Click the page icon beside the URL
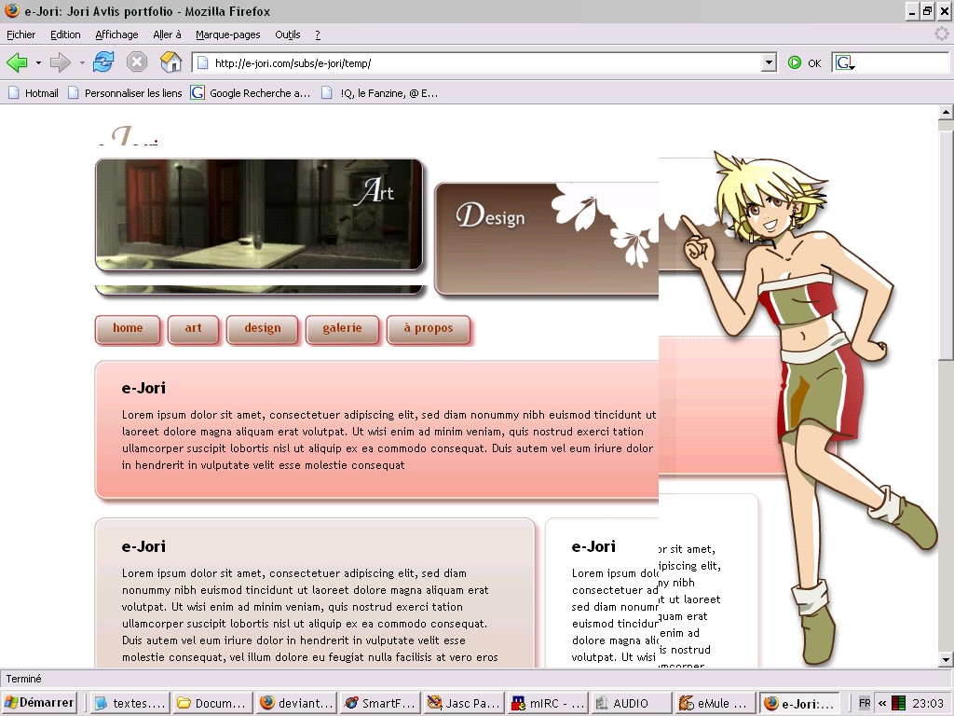Screen dimensions: 954x716 click(203, 62)
